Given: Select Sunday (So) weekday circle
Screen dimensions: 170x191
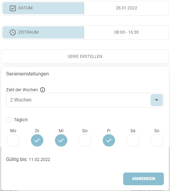Looking at the screenshot, I should 157,140.
